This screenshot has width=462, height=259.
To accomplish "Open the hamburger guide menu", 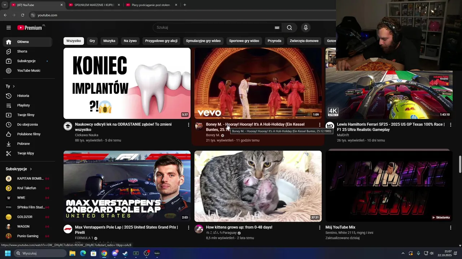I will [x=9, y=28].
